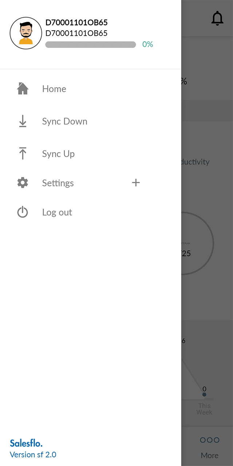Tap the bold D70001101OB65 username
Viewport: 233px width, 466px height.
click(x=76, y=23)
